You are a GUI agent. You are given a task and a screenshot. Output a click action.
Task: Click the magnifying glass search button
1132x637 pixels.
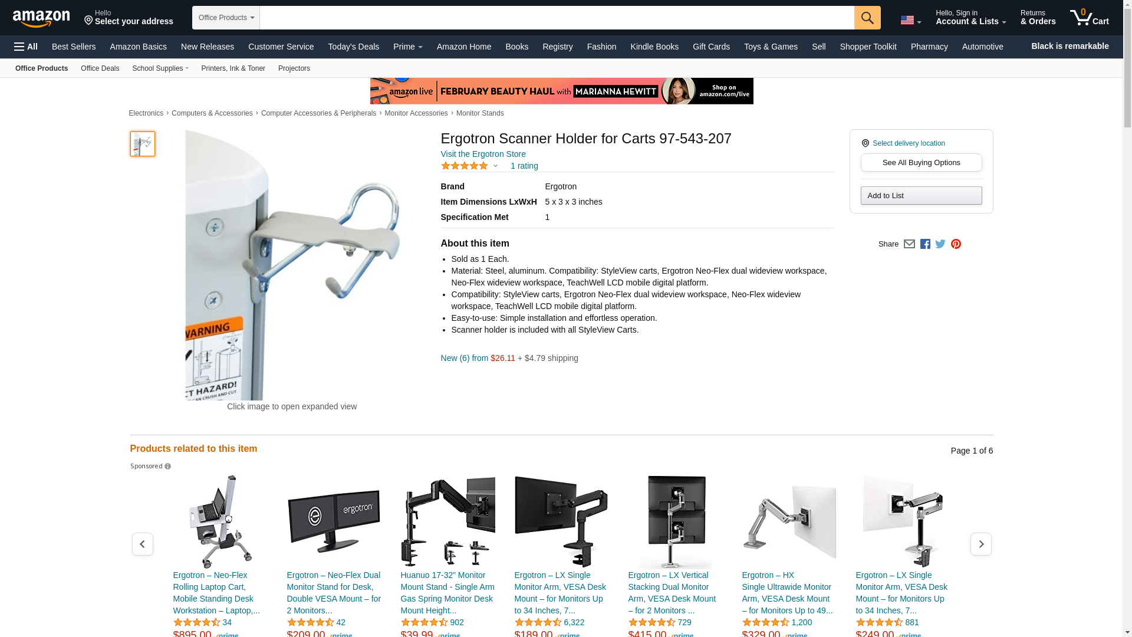(867, 18)
